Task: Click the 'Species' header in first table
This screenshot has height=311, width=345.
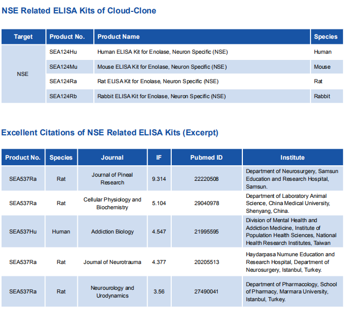Action: [327, 37]
